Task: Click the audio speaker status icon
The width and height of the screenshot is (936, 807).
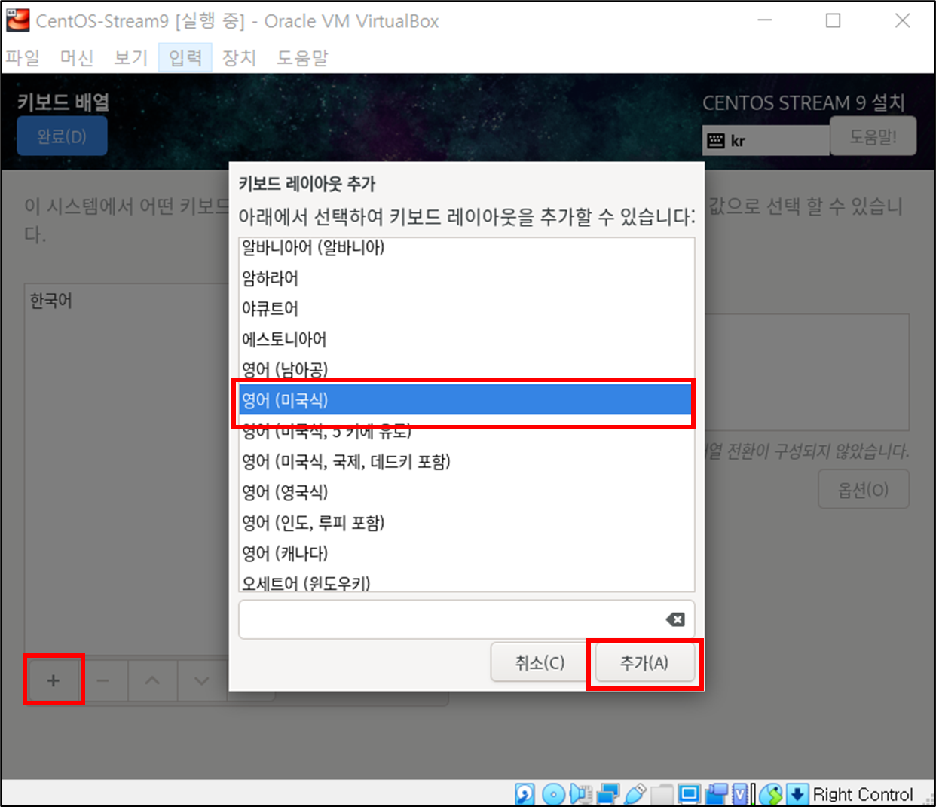Action: (580, 794)
